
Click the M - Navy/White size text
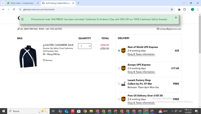point(51,54)
